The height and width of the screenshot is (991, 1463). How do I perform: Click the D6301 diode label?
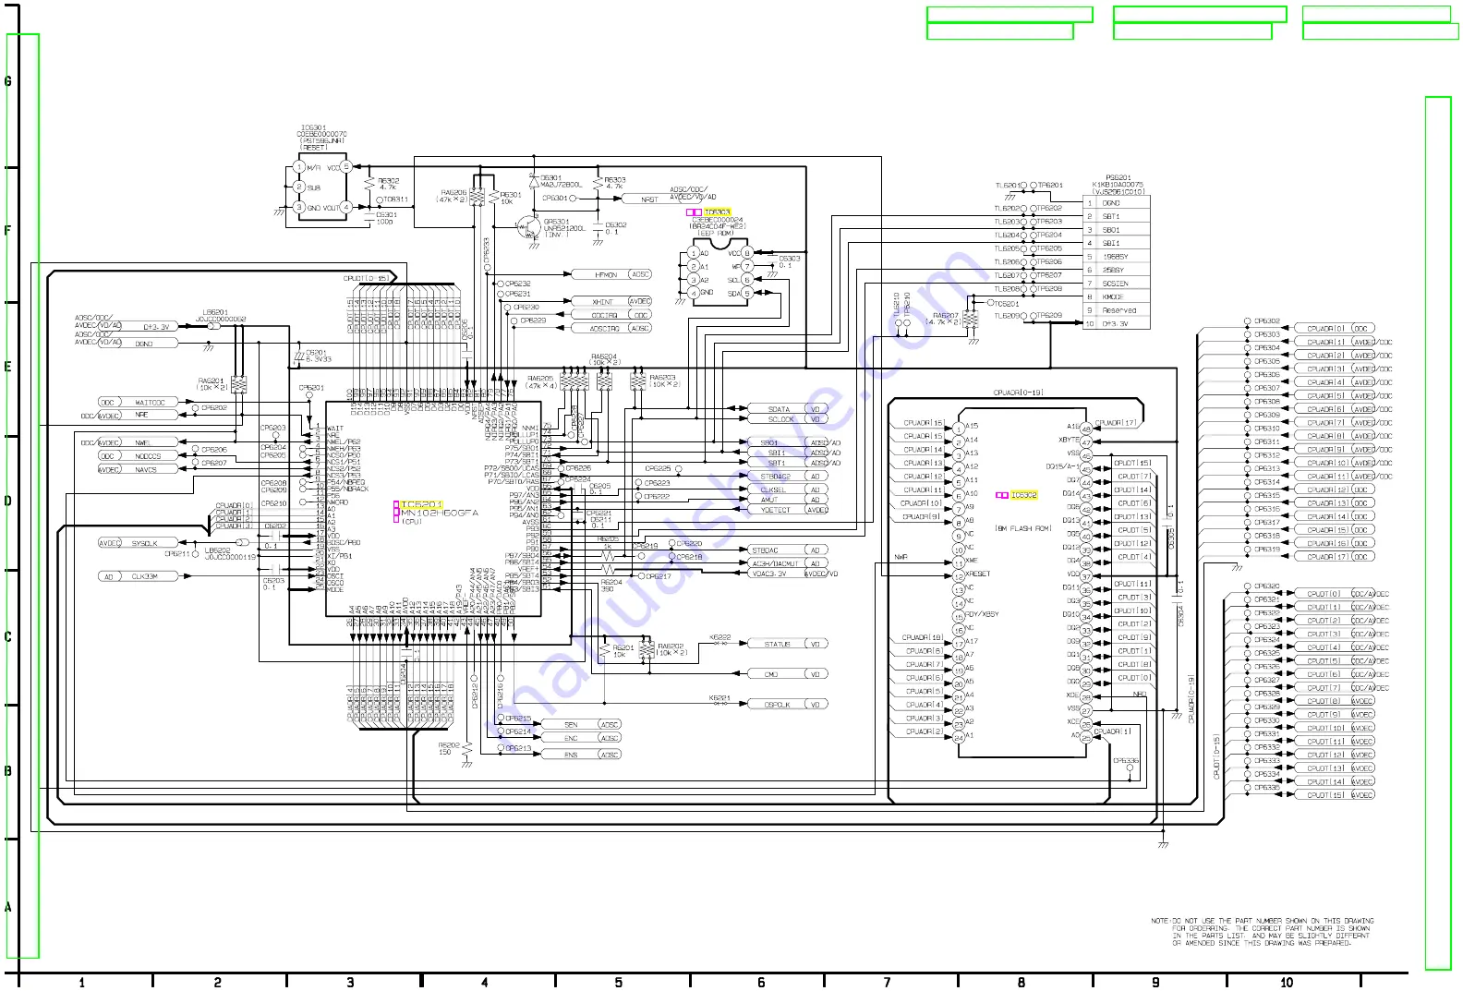(550, 178)
